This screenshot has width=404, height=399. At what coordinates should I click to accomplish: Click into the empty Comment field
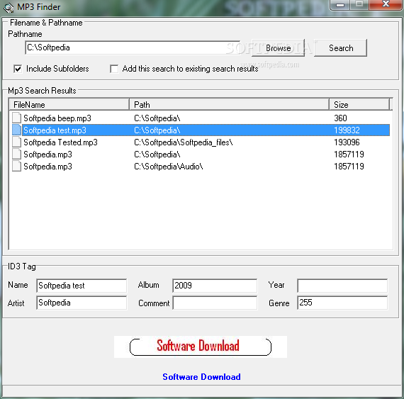[215, 303]
